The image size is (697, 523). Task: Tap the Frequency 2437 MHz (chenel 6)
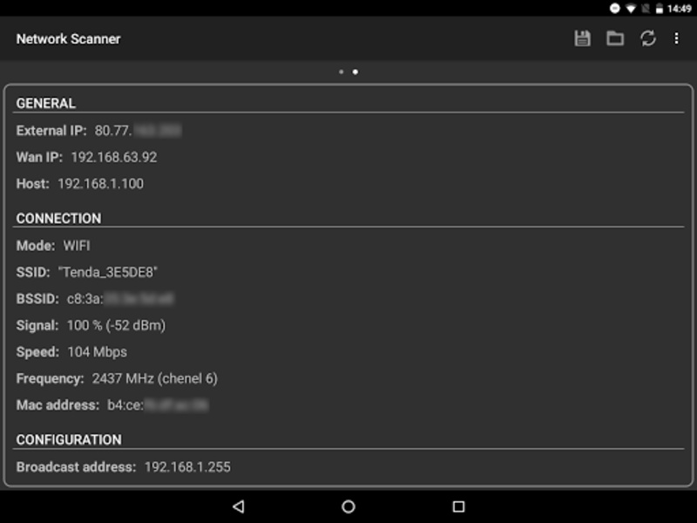[x=155, y=378]
